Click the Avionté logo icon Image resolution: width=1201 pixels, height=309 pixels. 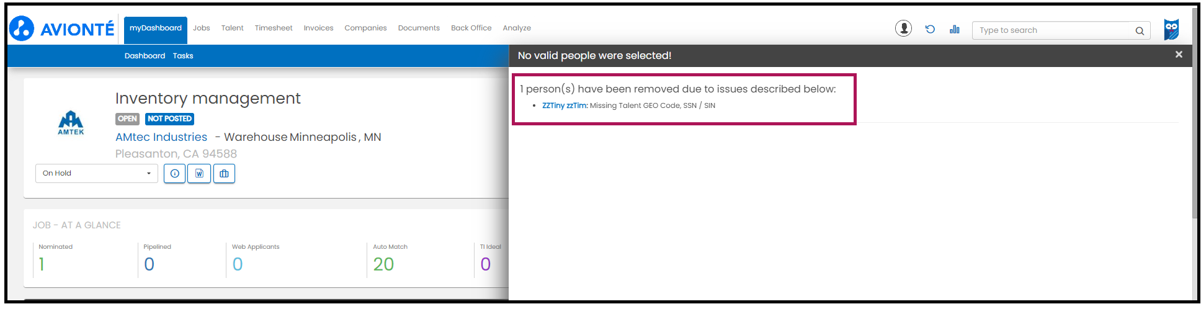point(22,29)
